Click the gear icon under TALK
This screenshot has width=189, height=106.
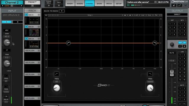click(x=59, y=5)
